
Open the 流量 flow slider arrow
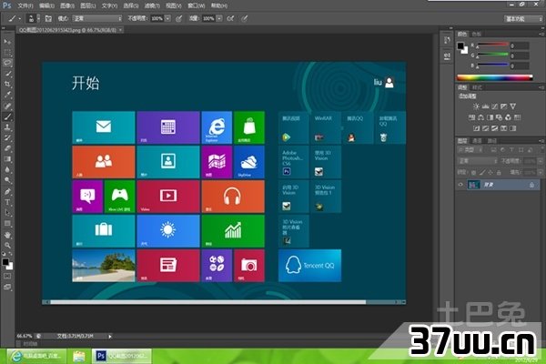click(x=219, y=18)
